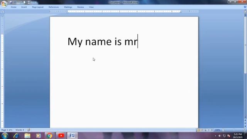Switch to Full Screen Reading view

pos(202,130)
